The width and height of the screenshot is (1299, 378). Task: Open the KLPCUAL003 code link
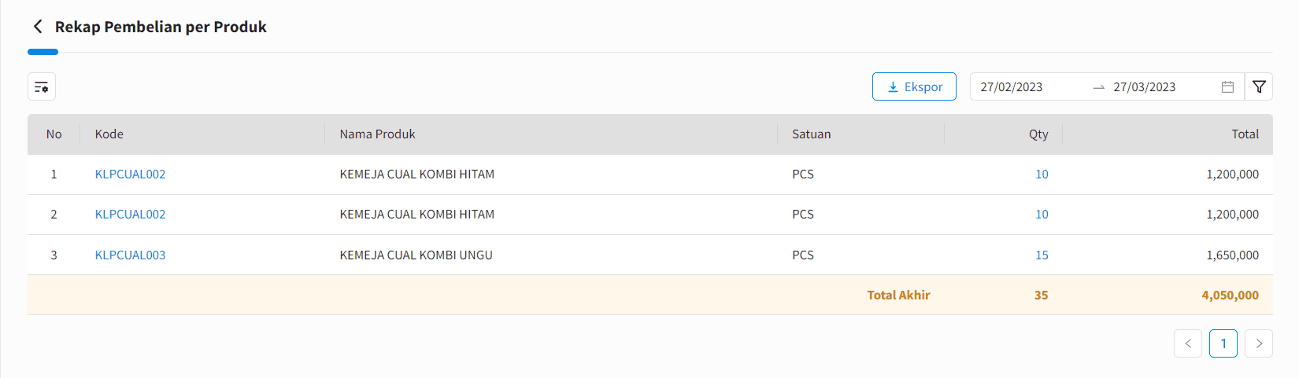(x=130, y=255)
